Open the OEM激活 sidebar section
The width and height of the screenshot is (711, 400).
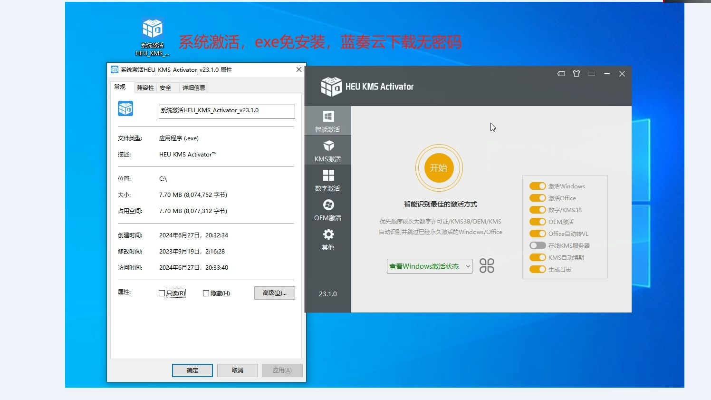point(328,209)
